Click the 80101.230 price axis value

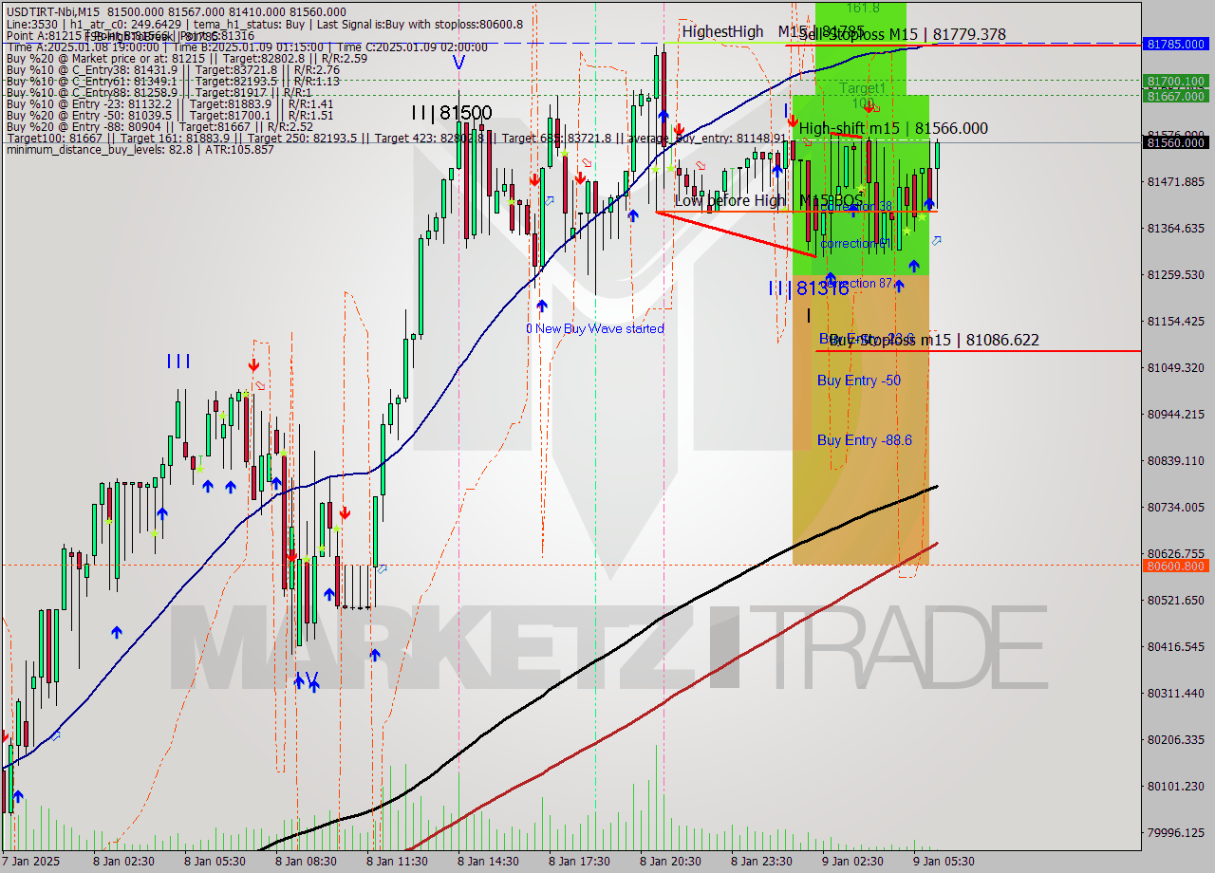coord(1176,786)
